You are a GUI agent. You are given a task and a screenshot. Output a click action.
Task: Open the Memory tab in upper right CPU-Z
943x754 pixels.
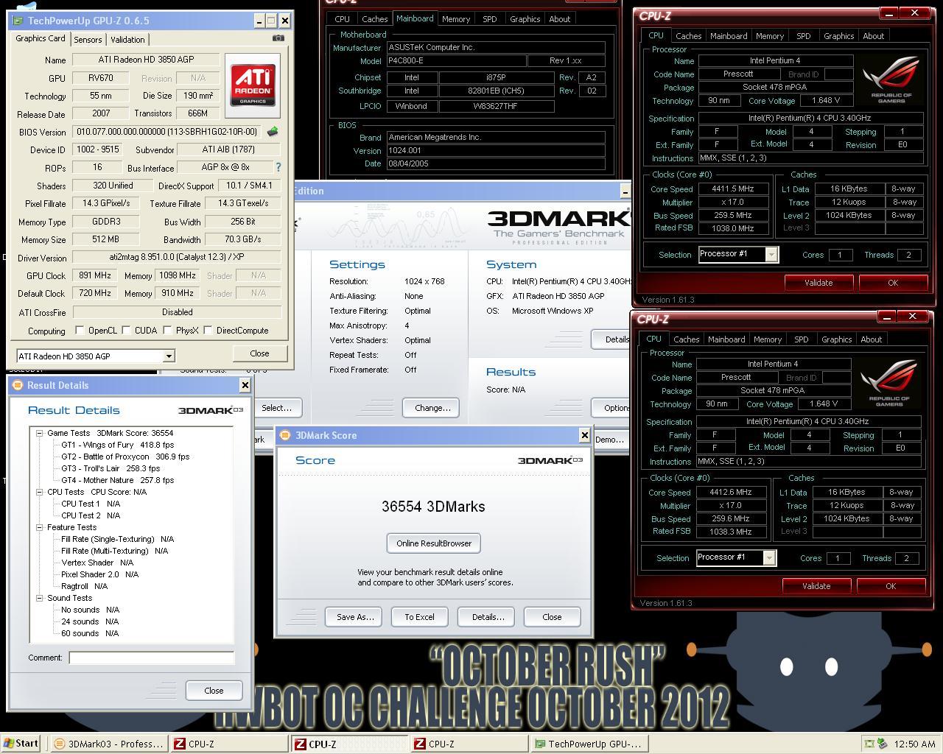click(x=769, y=36)
